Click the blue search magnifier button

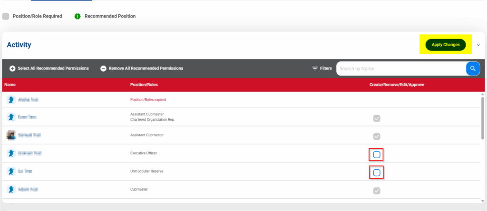[x=473, y=68]
